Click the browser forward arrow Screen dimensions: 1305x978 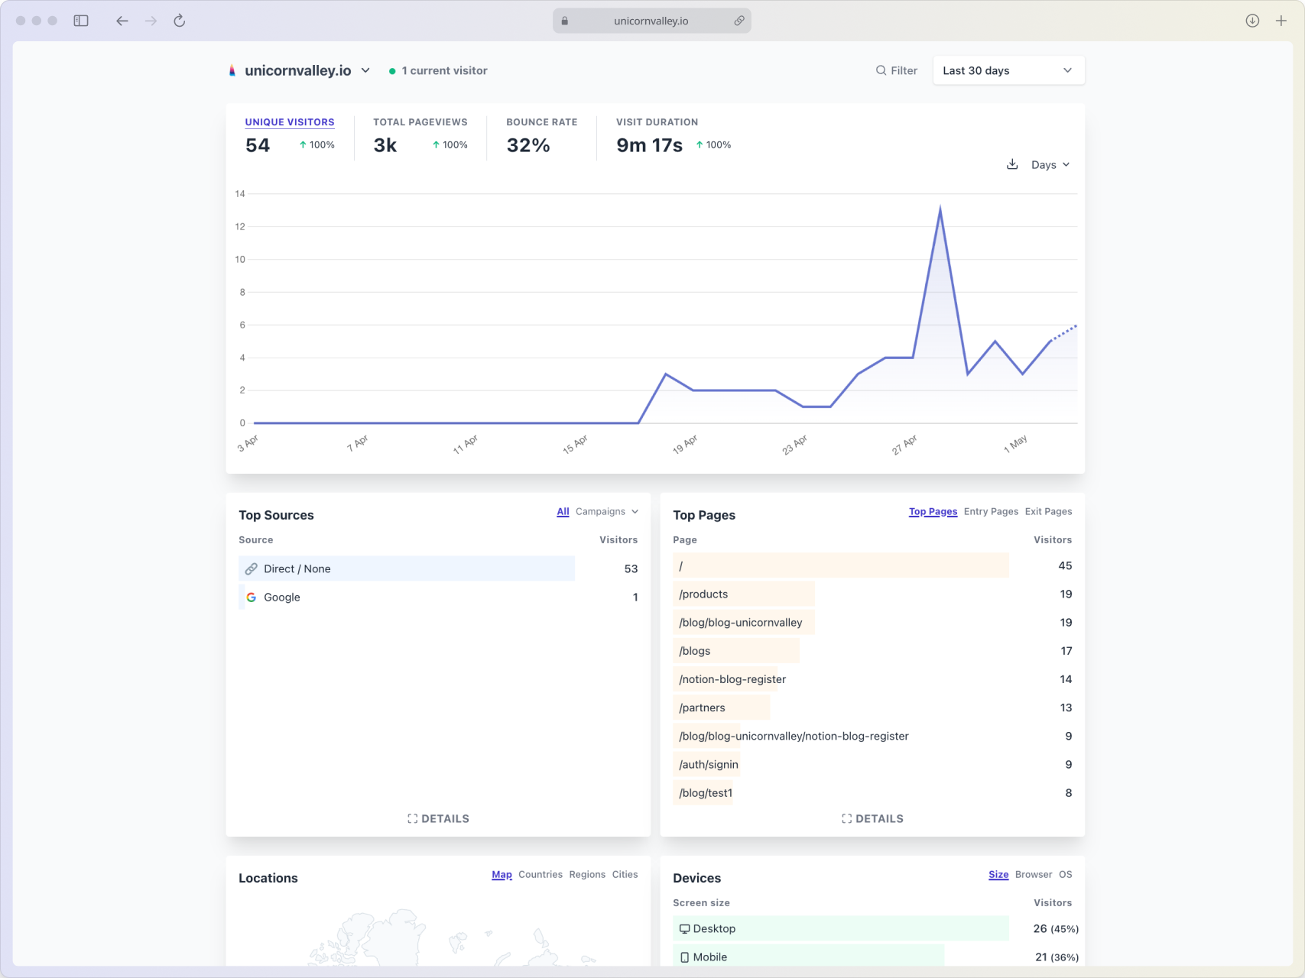pyautogui.click(x=151, y=21)
